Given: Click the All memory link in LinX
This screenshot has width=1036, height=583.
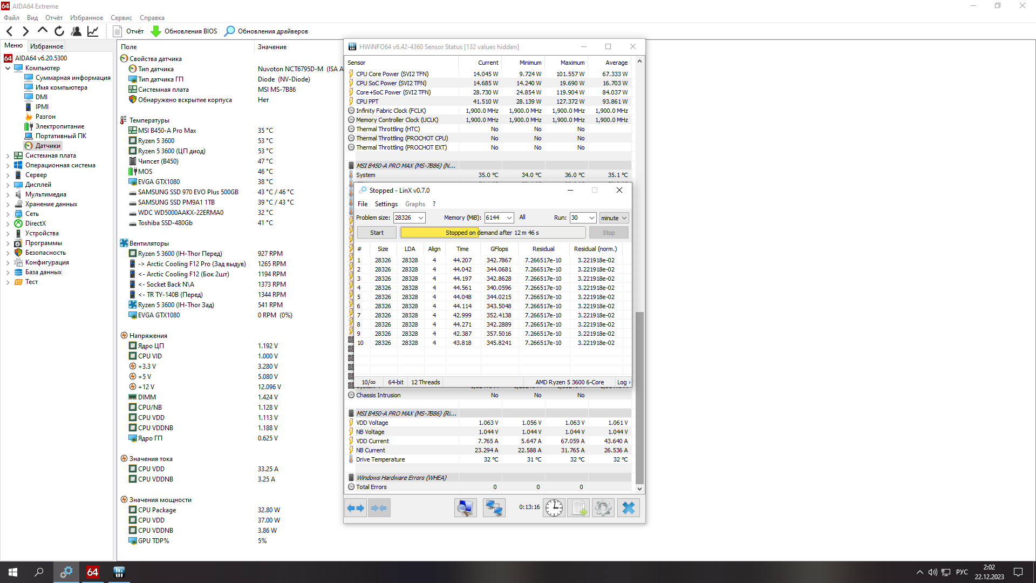Looking at the screenshot, I should [522, 217].
